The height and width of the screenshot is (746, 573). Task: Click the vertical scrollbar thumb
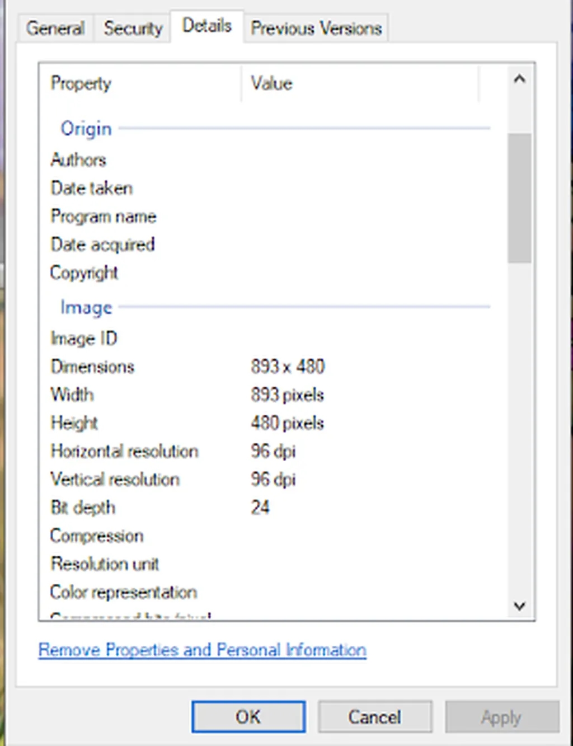point(519,198)
